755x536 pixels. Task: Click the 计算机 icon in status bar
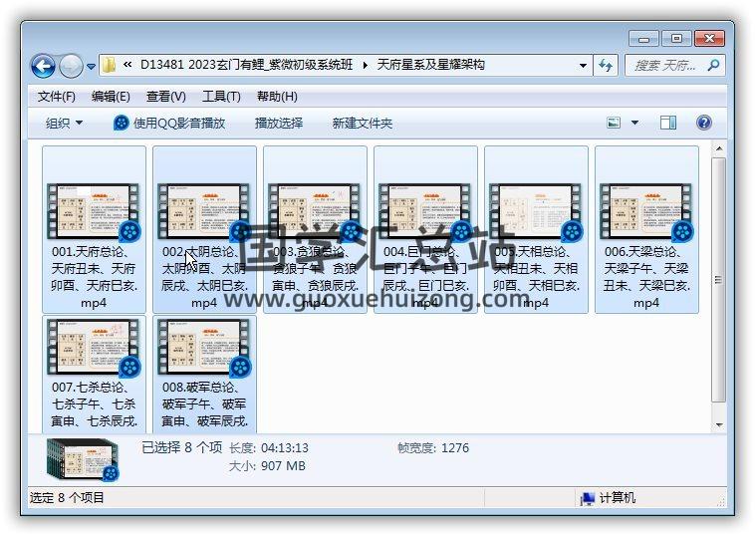pos(587,498)
